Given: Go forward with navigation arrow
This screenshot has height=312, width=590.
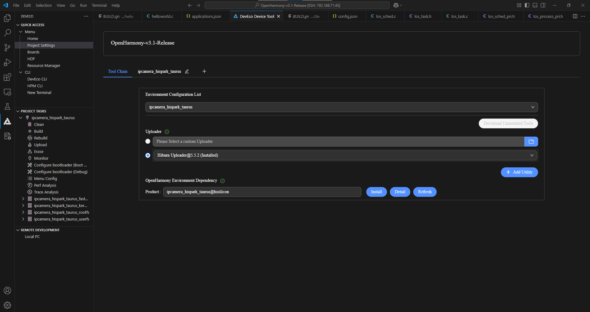Looking at the screenshot, I should tap(198, 5).
